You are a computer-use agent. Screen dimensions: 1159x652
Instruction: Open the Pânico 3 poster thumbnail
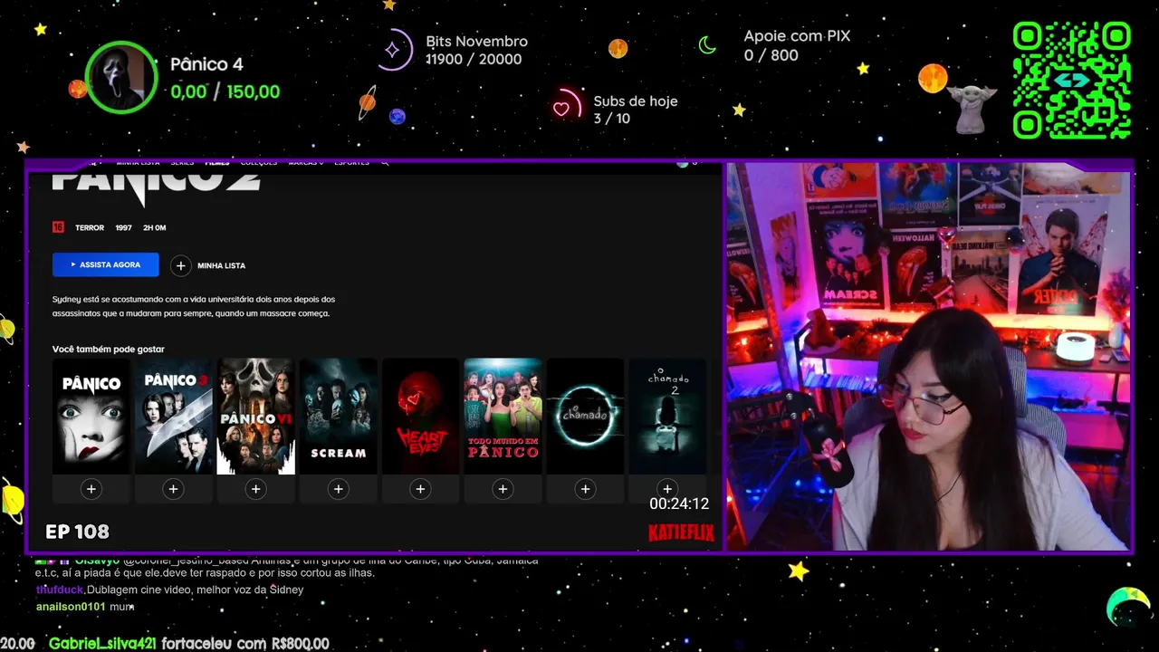coord(173,416)
